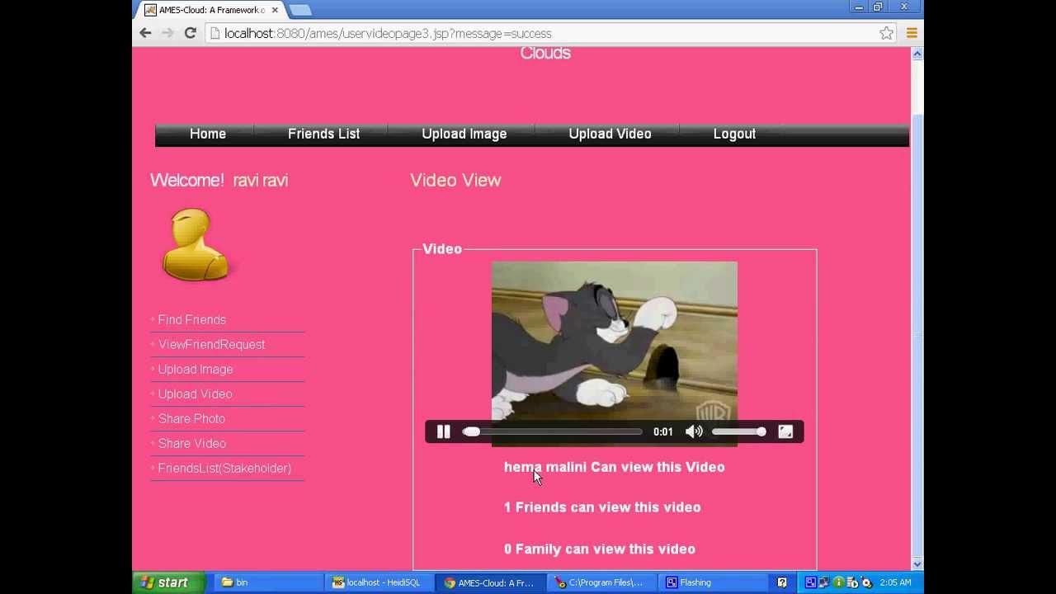Log out via Logout menu item
The image size is (1056, 594).
734,134
